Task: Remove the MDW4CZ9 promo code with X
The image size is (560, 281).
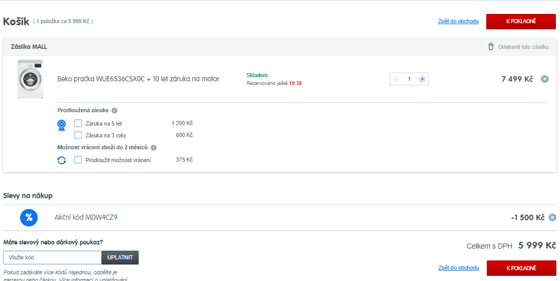Action: (x=552, y=218)
